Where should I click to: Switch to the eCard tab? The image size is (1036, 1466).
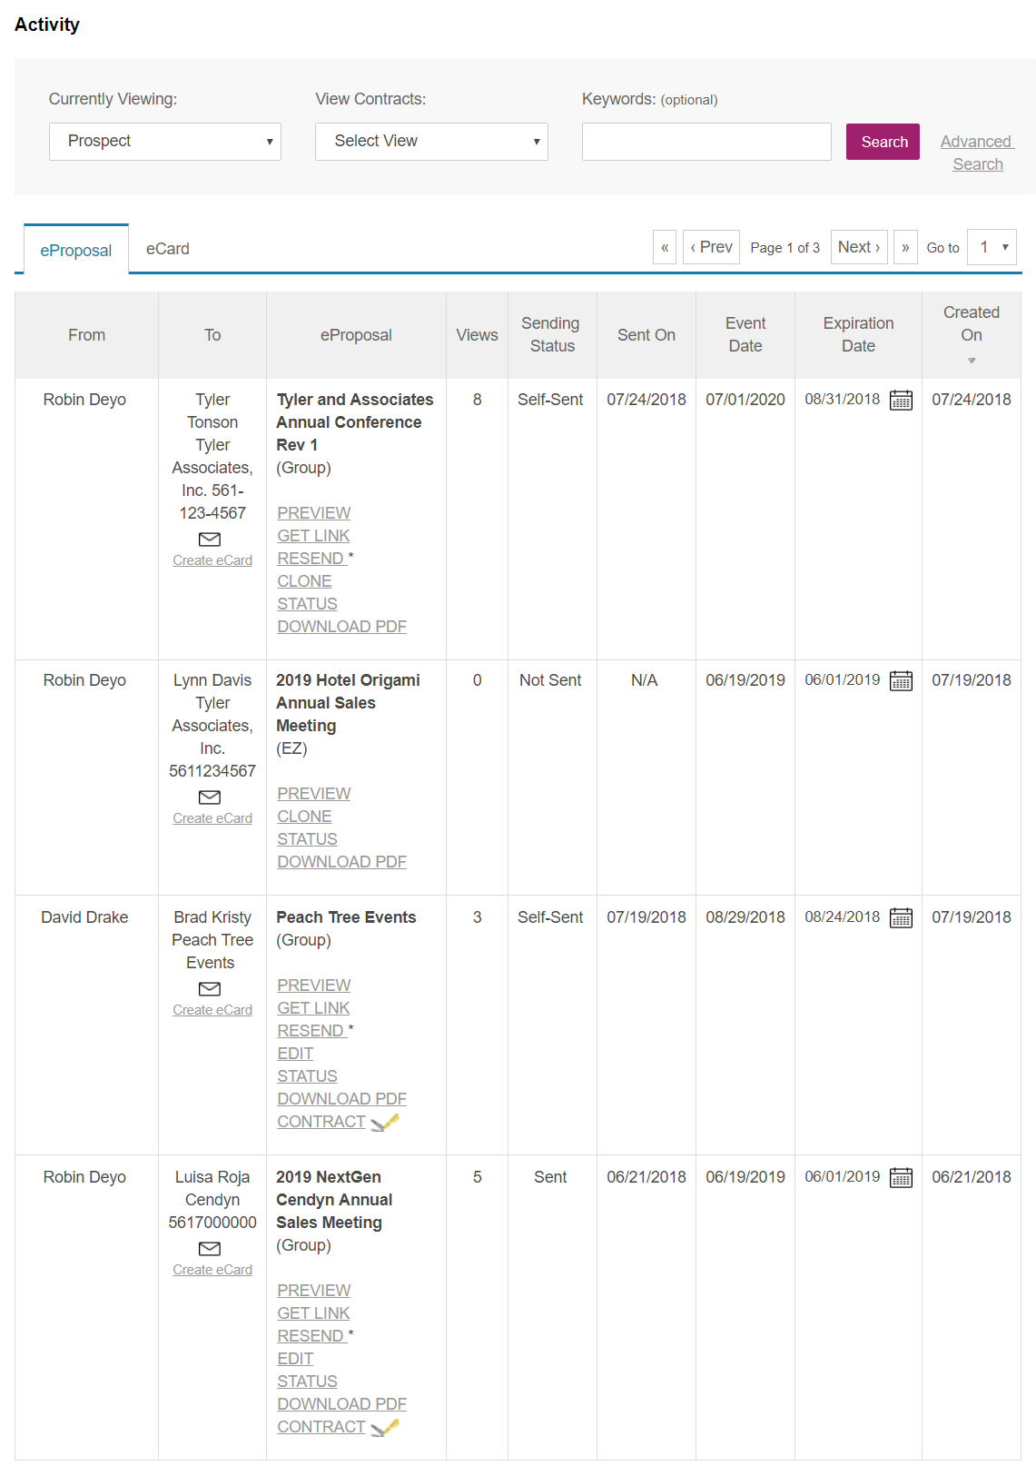pos(168,249)
